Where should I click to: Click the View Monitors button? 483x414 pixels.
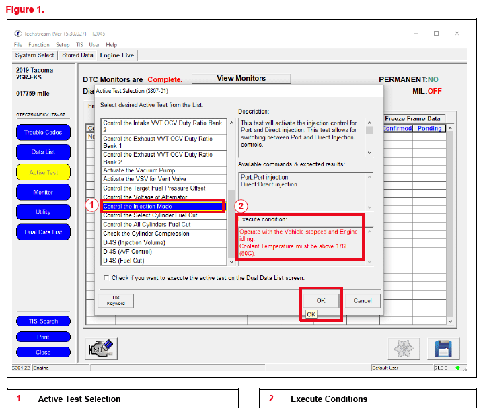click(x=241, y=79)
